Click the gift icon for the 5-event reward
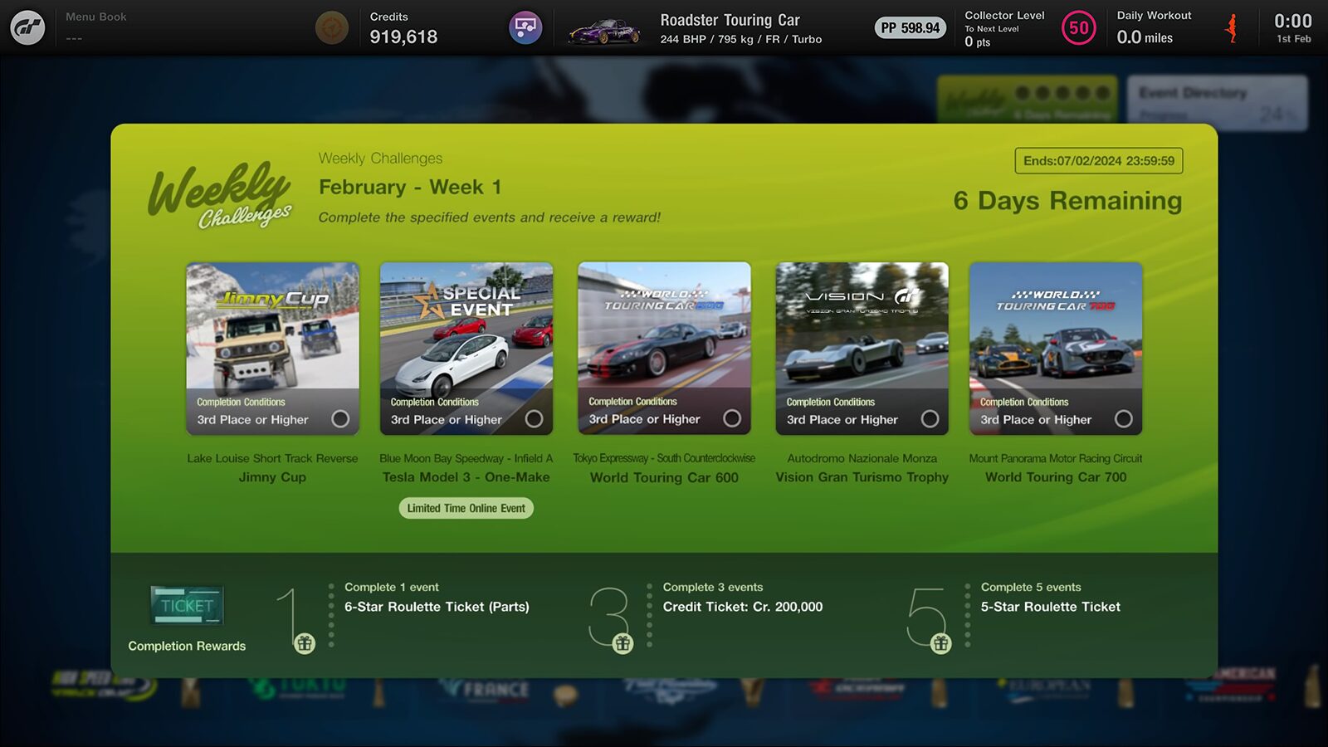 [940, 643]
